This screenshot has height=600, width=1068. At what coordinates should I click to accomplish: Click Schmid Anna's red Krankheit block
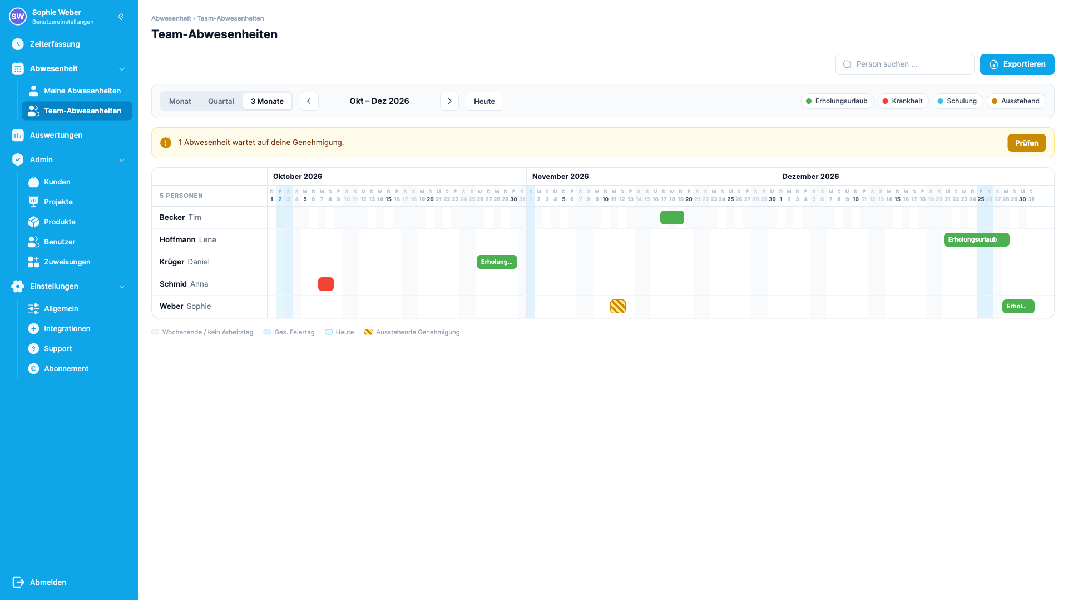[326, 284]
